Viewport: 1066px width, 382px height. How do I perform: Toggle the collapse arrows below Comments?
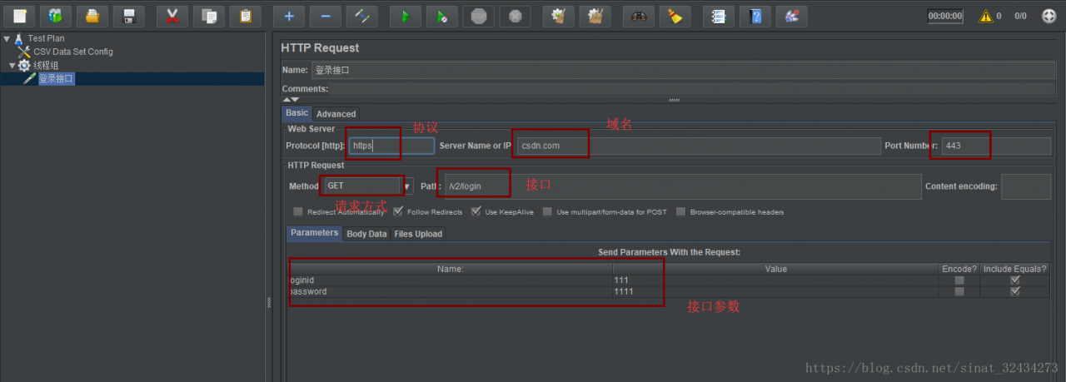pyautogui.click(x=290, y=99)
